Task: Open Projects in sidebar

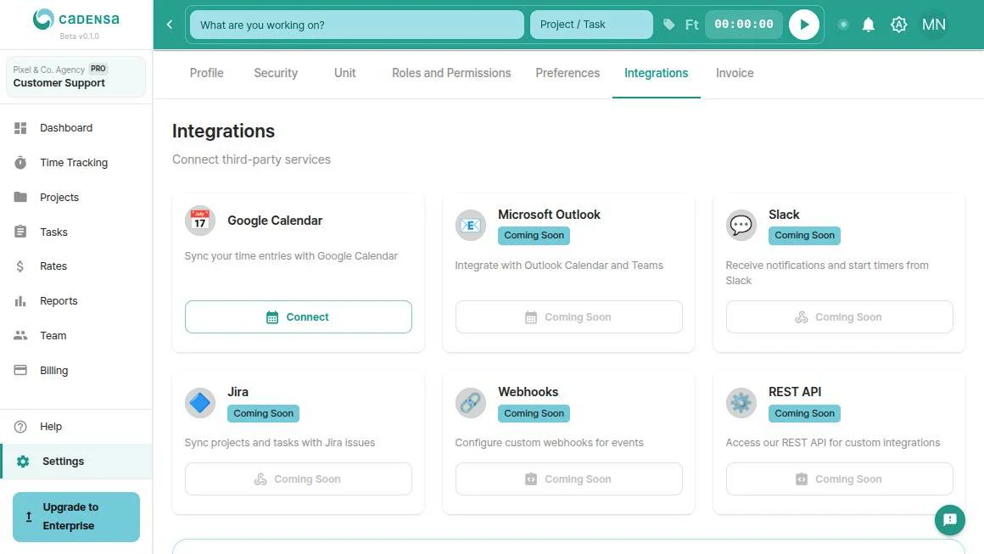Action: point(76,197)
